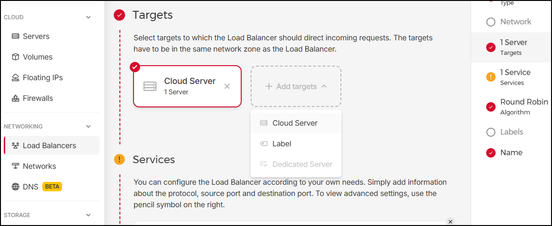Collapse the CLOUD section chevron
The width and height of the screenshot is (552, 226).
tap(88, 17)
